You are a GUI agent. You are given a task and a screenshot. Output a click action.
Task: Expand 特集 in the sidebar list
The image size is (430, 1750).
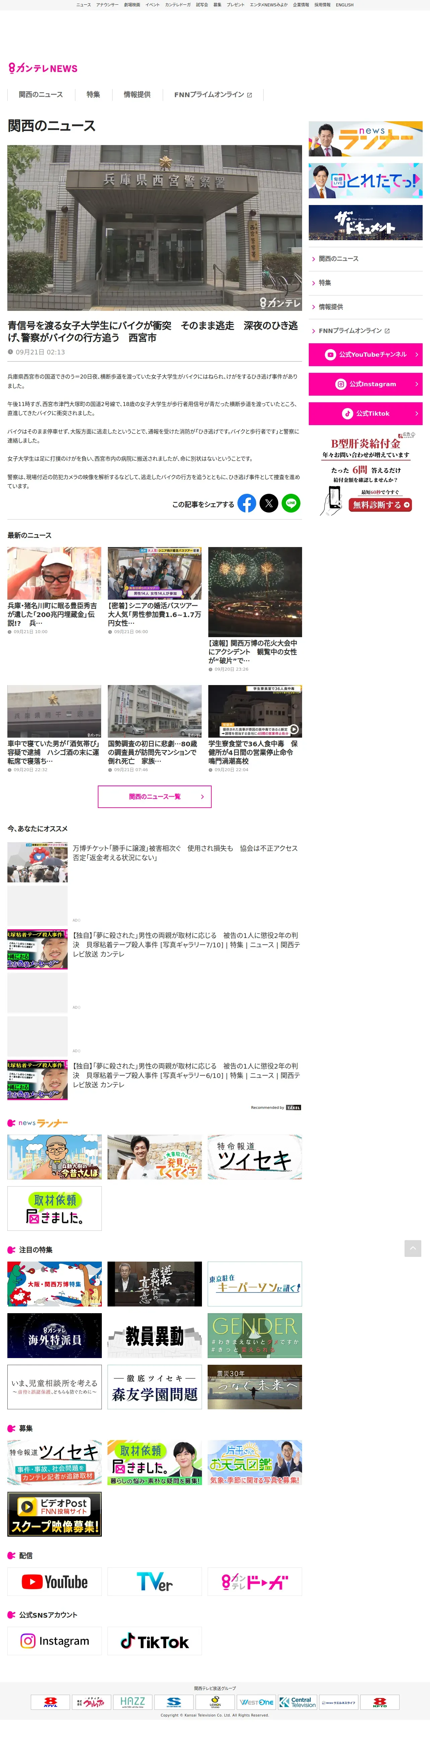tap(365, 283)
